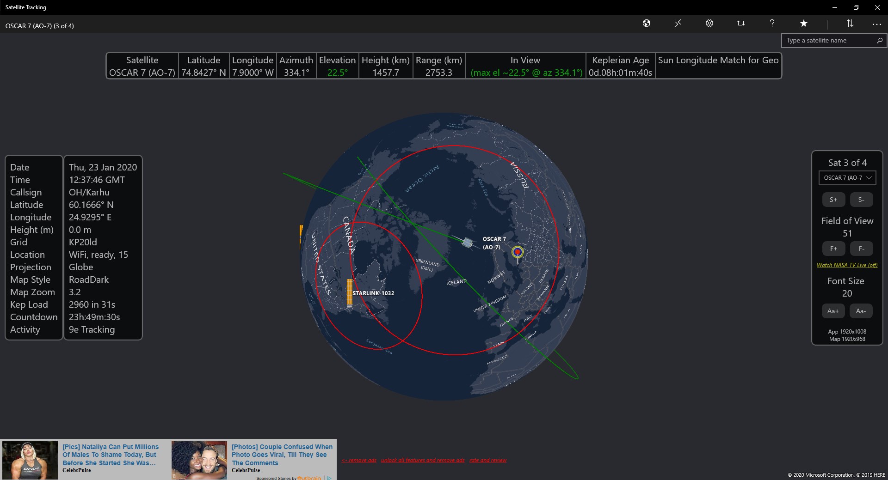Click the crossed-arrows tracking icon
888x480 pixels.
(x=678, y=23)
